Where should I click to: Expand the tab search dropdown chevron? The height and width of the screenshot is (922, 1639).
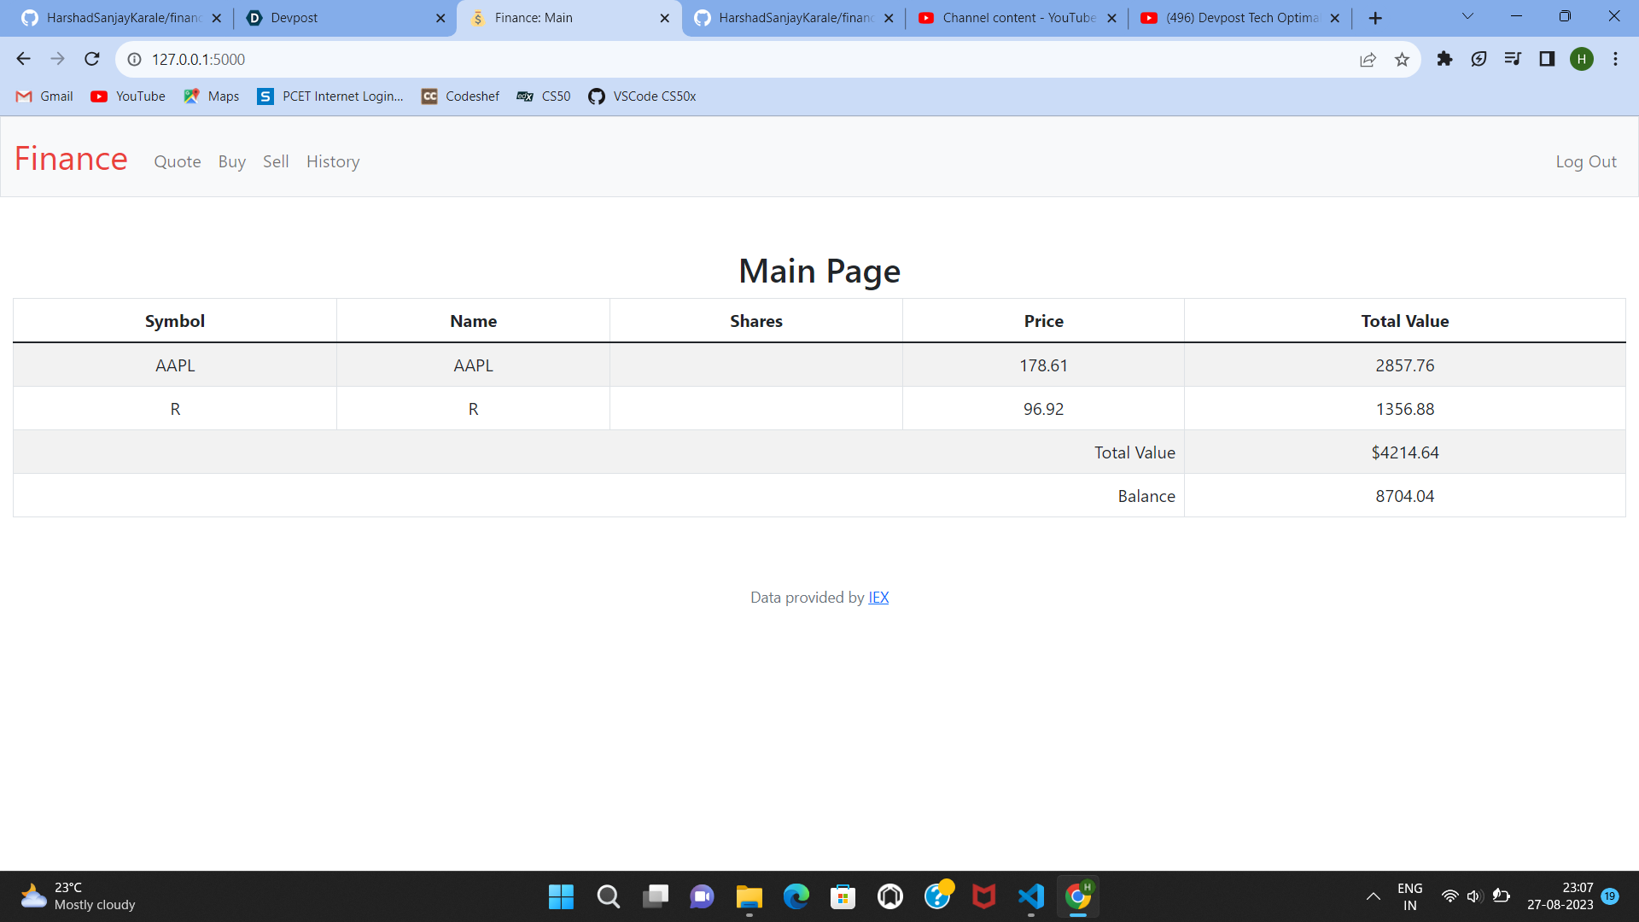(x=1467, y=16)
